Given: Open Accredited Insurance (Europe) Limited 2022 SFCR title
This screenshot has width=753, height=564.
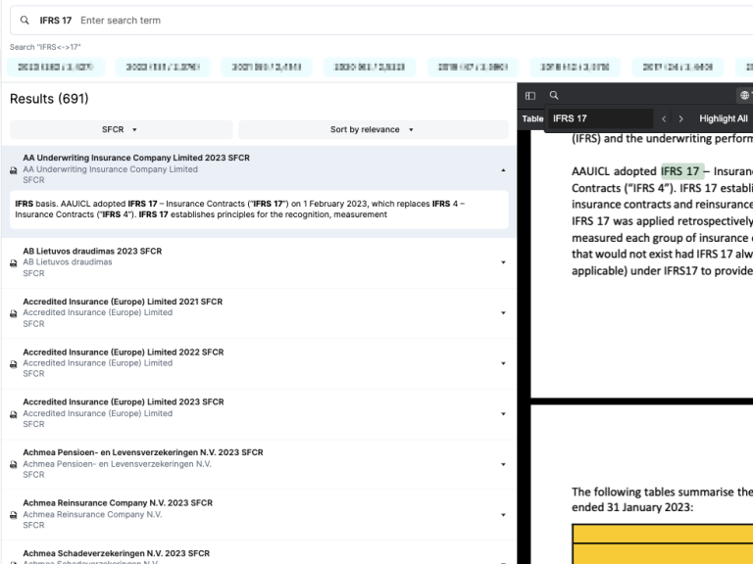Looking at the screenshot, I should click(124, 352).
